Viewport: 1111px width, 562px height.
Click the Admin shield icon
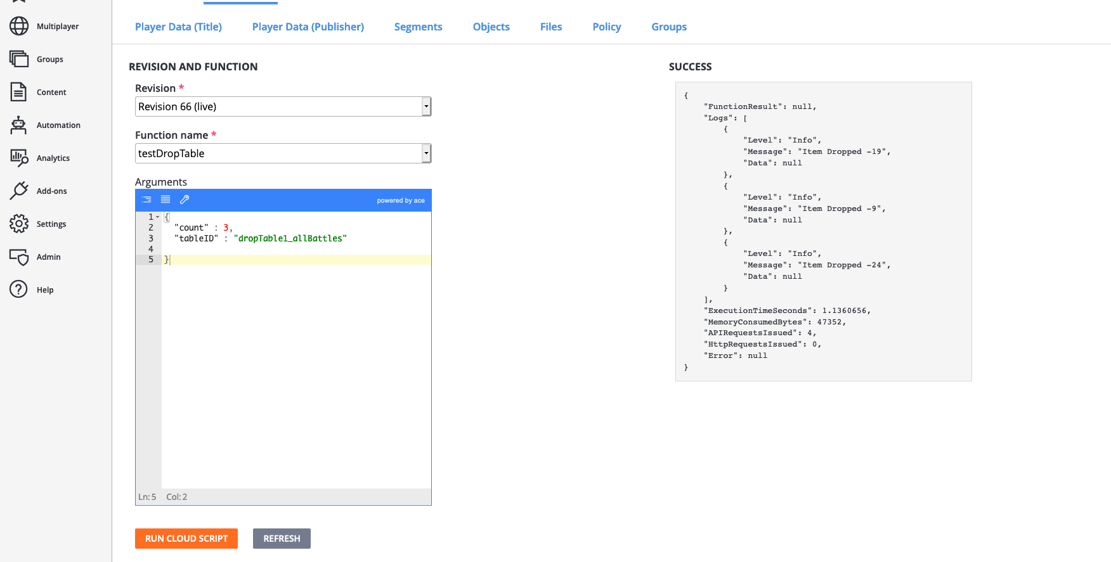tap(19, 257)
